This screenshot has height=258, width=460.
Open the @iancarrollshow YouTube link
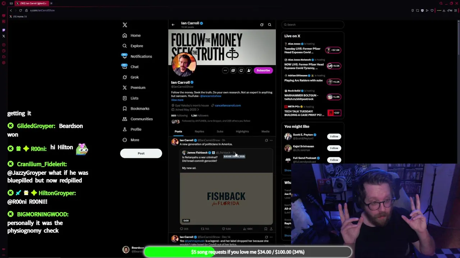(211, 96)
